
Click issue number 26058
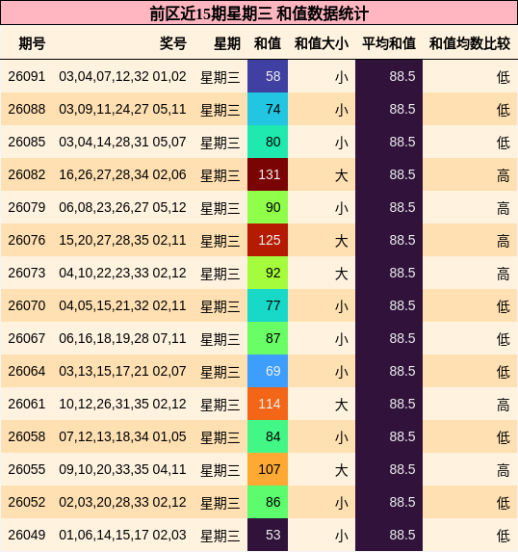tap(27, 436)
